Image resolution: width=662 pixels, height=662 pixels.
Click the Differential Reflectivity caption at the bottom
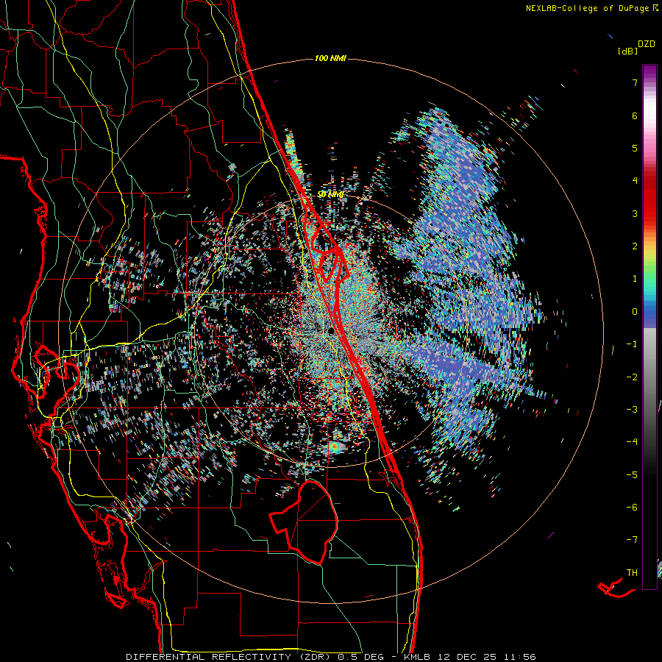tap(331, 657)
